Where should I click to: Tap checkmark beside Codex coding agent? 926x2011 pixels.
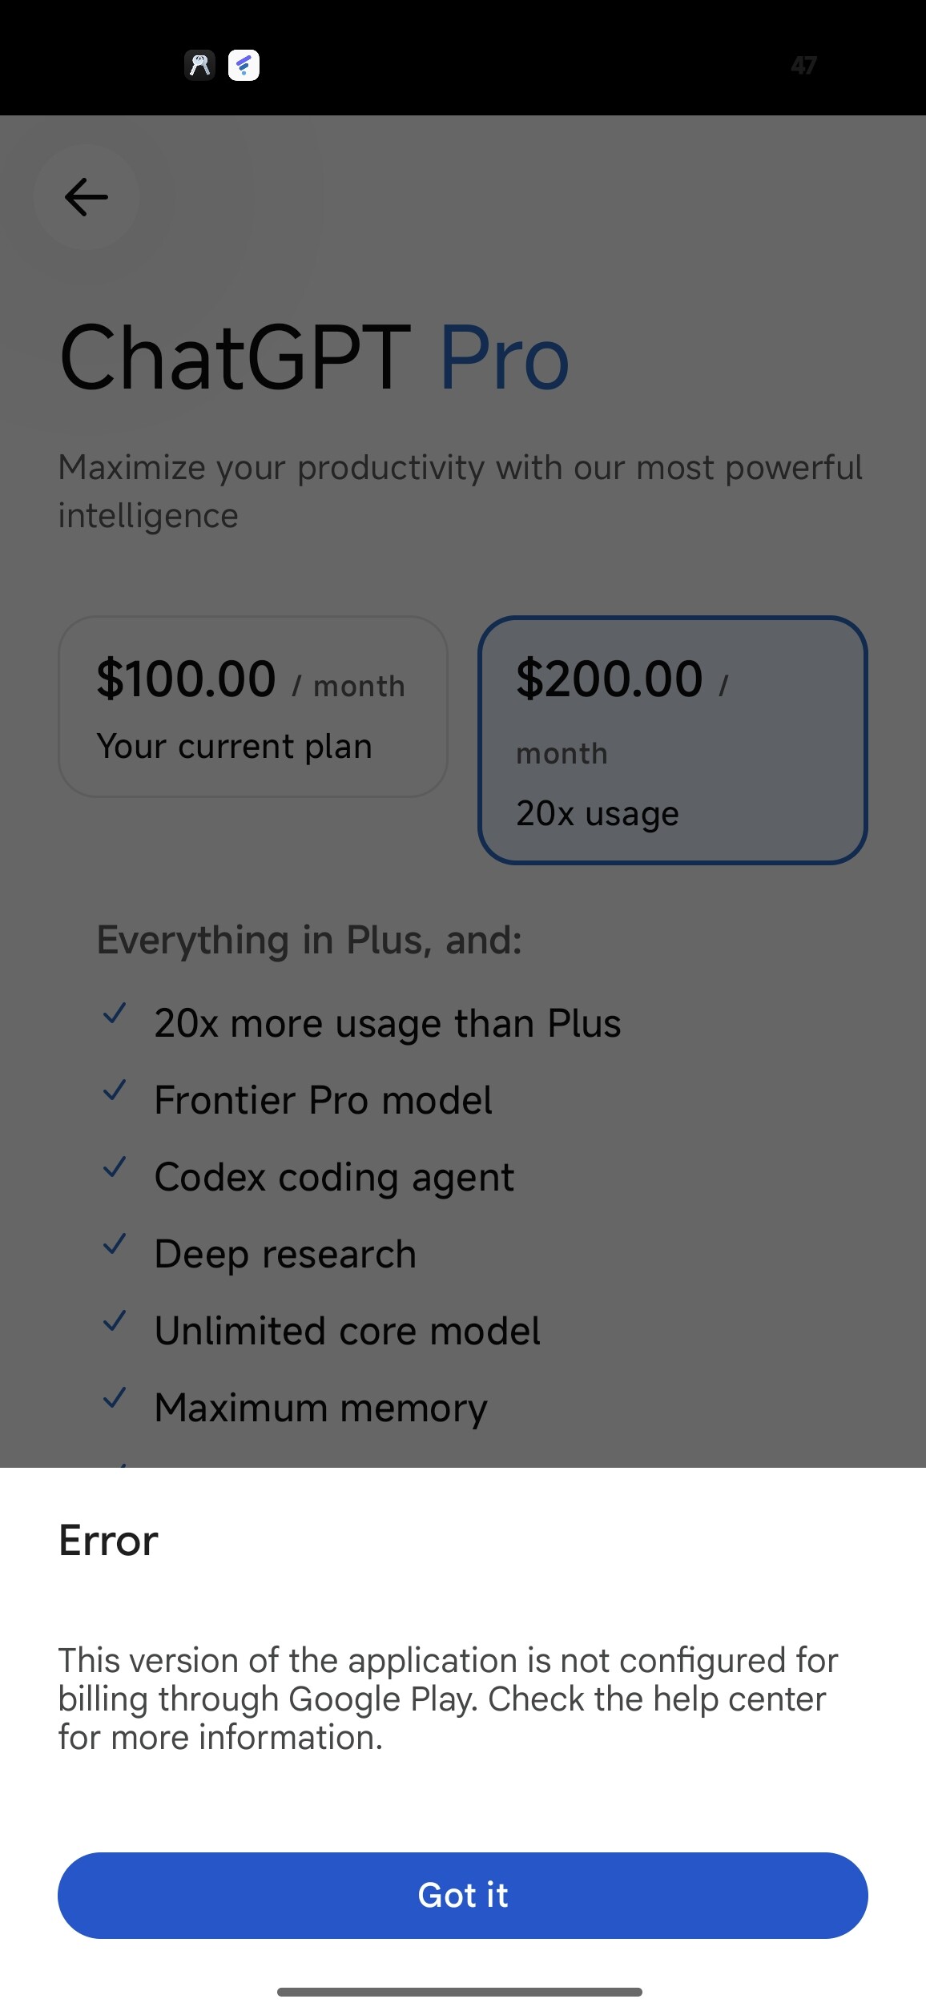(x=115, y=1167)
